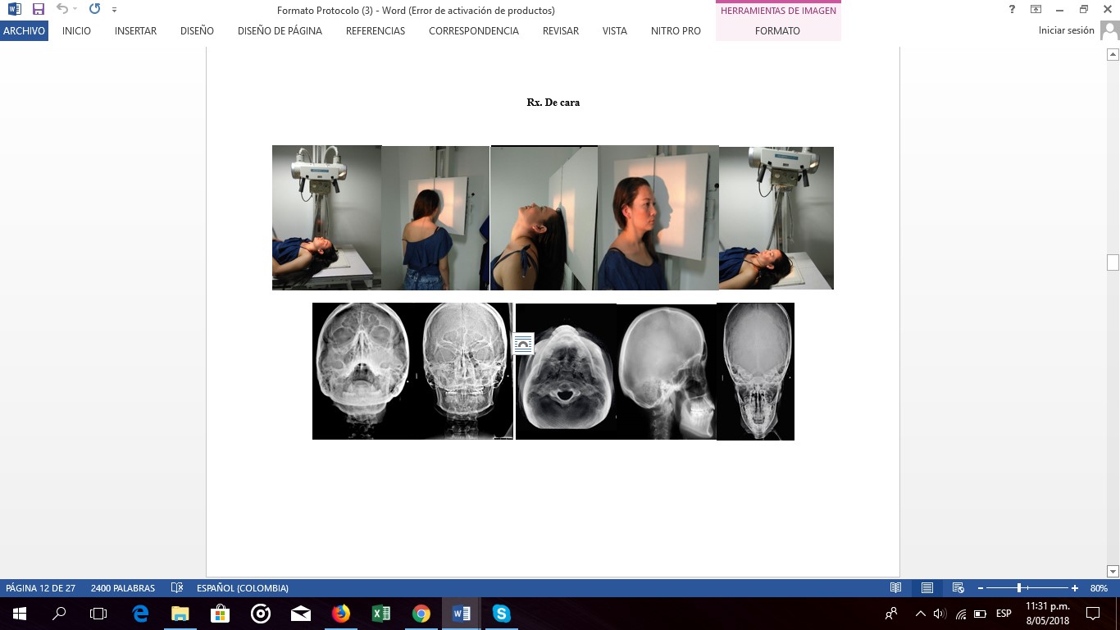Switch to the FORMATO ribbon tab
This screenshot has height=630, width=1120.
click(x=777, y=30)
